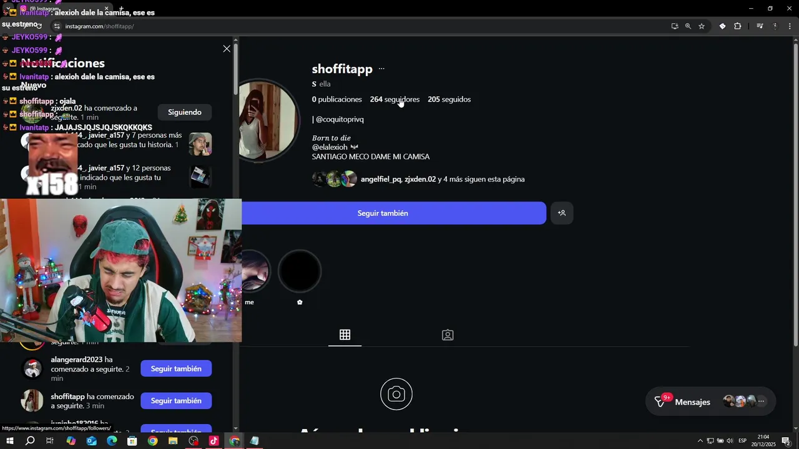Image resolution: width=799 pixels, height=449 pixels.
Task: Select the posts grid tab
Action: click(x=345, y=335)
